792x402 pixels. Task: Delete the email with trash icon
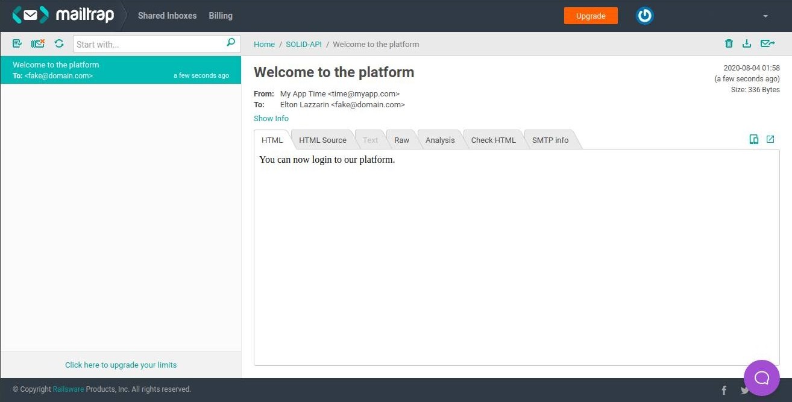tap(729, 43)
